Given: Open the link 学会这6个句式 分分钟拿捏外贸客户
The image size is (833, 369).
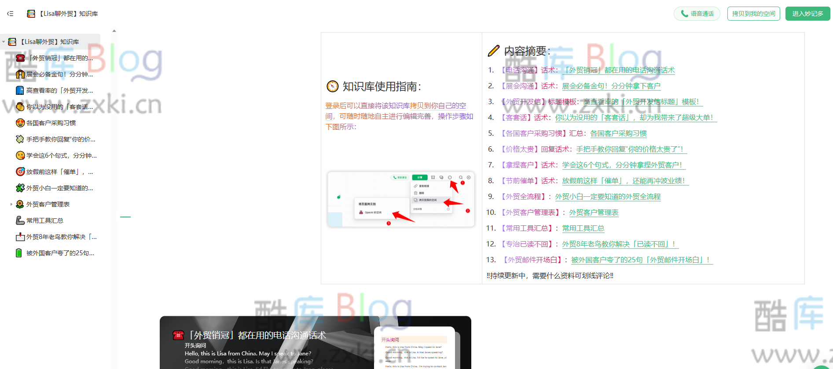Looking at the screenshot, I should [624, 165].
